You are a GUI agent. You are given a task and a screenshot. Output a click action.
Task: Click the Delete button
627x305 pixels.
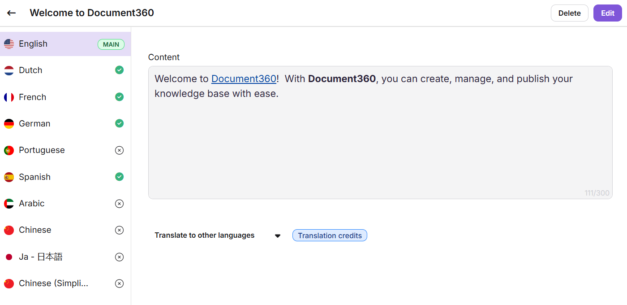pyautogui.click(x=569, y=13)
